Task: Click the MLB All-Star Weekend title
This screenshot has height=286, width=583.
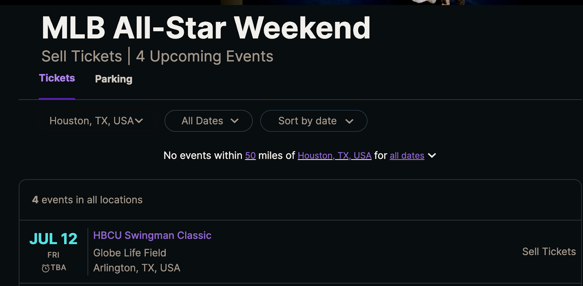Action: coord(206,27)
